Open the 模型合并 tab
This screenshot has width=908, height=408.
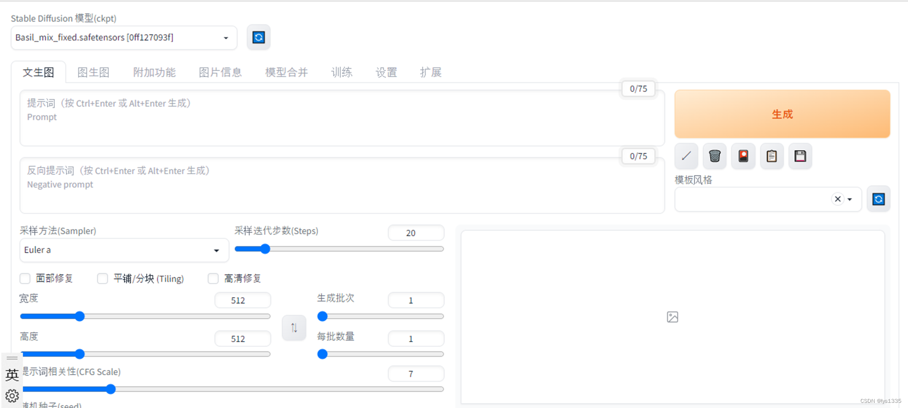coord(286,72)
